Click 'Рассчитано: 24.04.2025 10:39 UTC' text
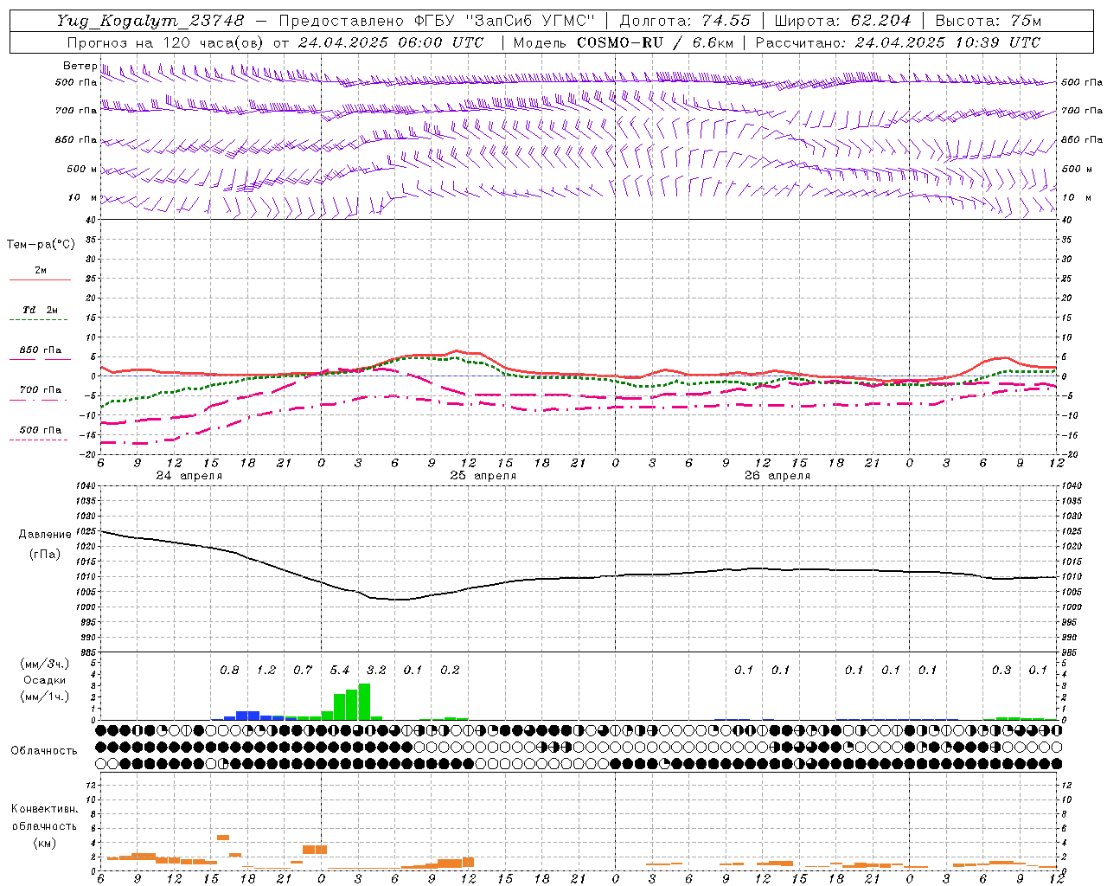 899,42
